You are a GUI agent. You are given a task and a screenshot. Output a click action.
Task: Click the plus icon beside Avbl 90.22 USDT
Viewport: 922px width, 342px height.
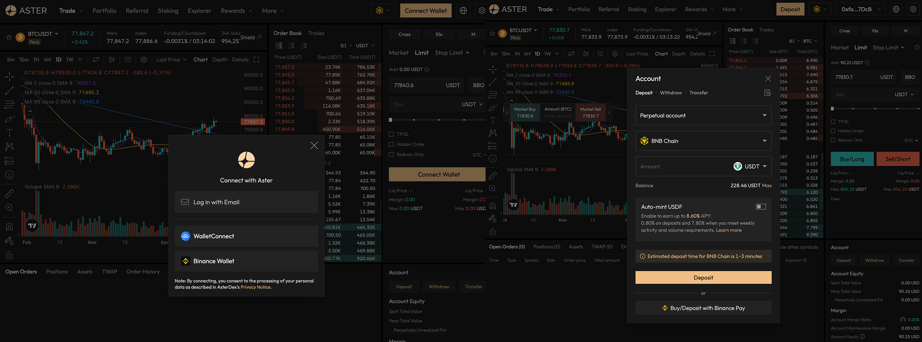[x=867, y=63]
